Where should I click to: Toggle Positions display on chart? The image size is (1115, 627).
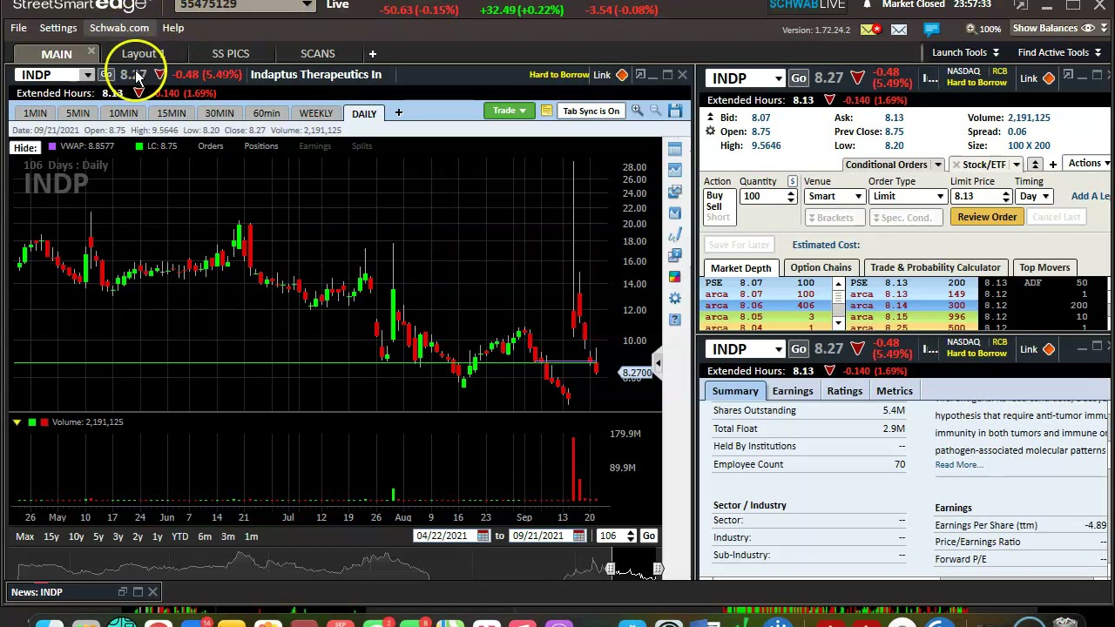click(x=261, y=146)
